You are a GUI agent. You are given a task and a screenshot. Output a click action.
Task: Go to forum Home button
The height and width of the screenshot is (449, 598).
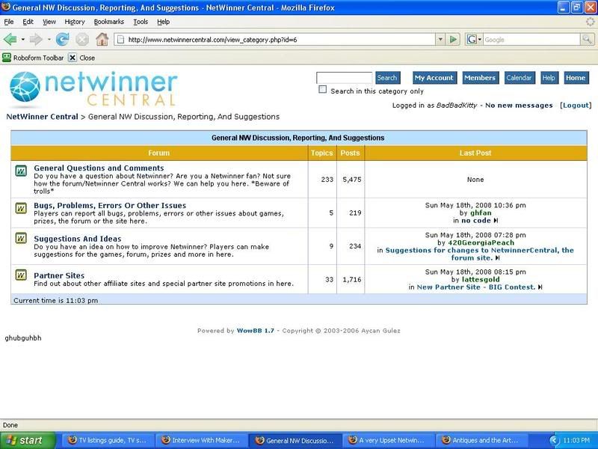tap(576, 78)
